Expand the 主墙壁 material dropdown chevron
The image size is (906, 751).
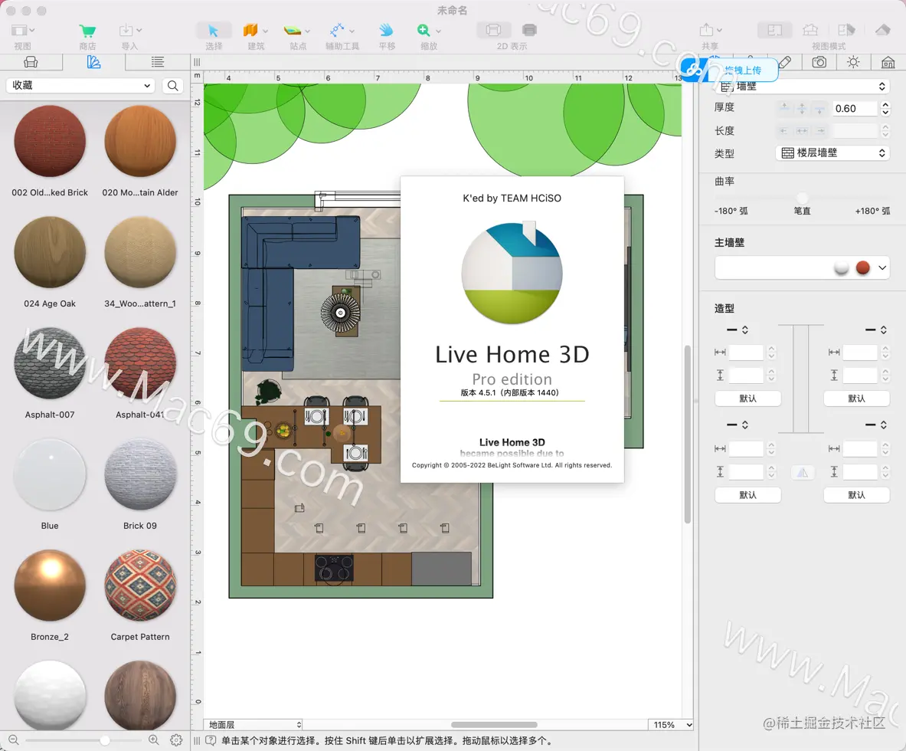(x=881, y=267)
